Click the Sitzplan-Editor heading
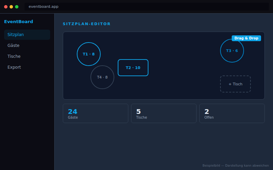This screenshot has width=273, height=170. [87, 24]
